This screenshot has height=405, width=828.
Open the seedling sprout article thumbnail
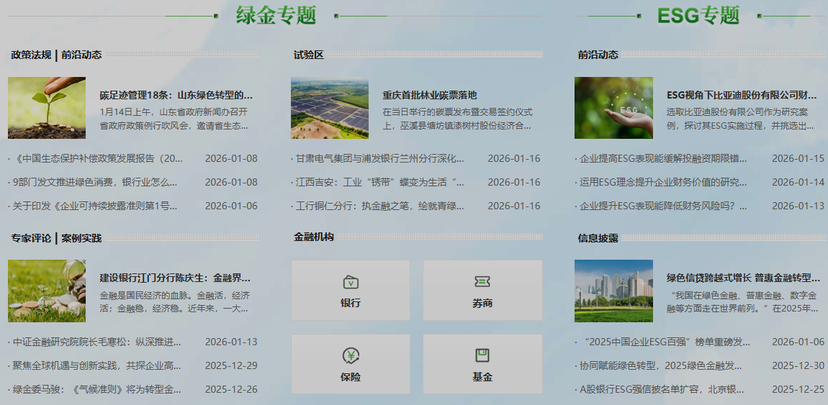coord(47,108)
